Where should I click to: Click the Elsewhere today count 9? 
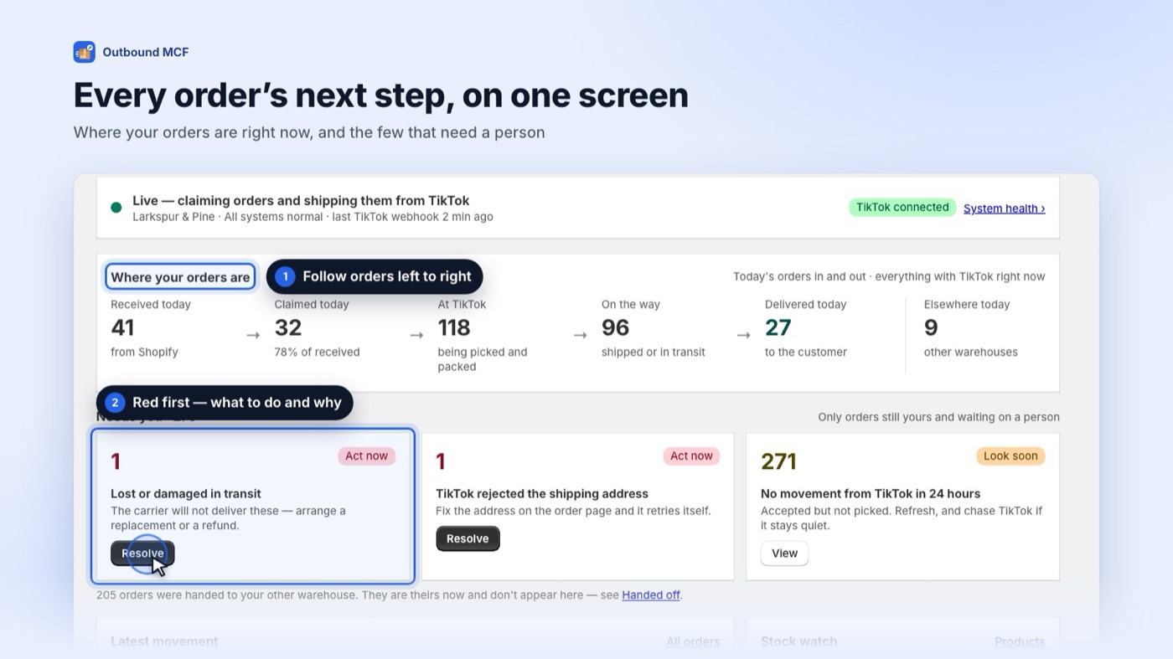[x=931, y=327]
